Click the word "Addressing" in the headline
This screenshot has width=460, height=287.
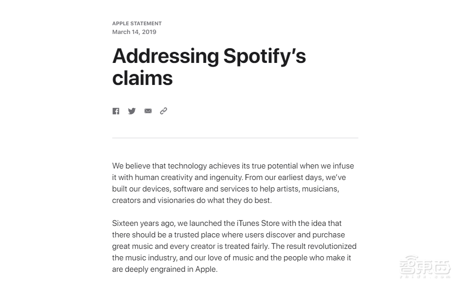pyautogui.click(x=166, y=56)
